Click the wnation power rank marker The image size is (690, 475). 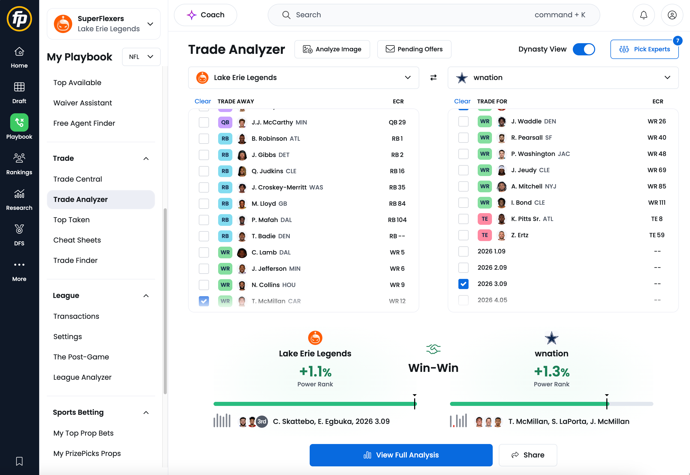[x=607, y=402]
